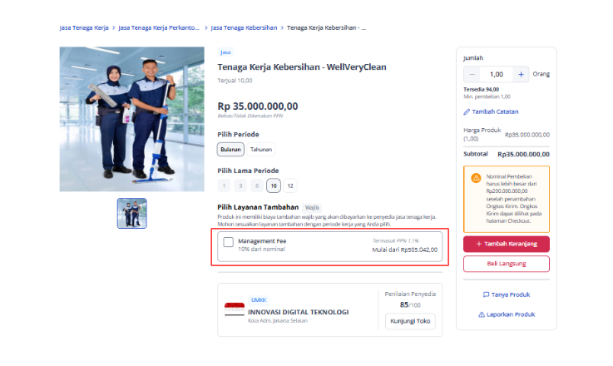
Task: Click the quantity input field
Action: pyautogui.click(x=497, y=74)
